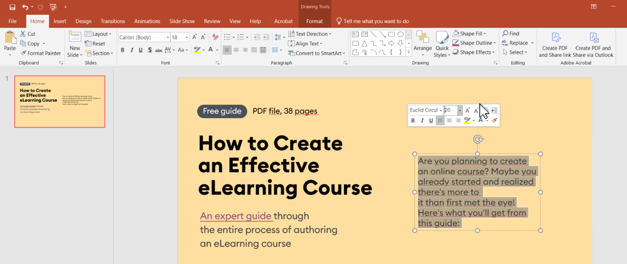Pick the Right Arrow shape in gallery
Screen dimensions: 627x264
pyautogui.click(x=392, y=43)
